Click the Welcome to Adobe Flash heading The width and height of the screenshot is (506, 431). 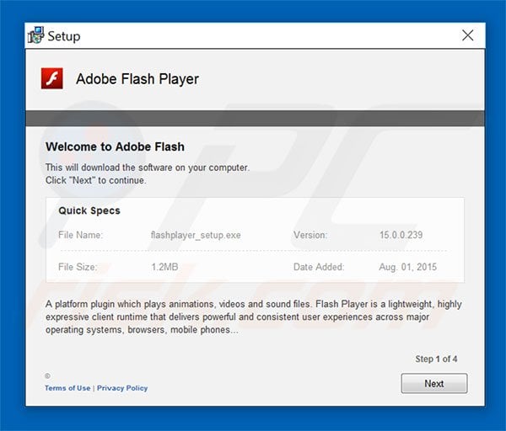[115, 146]
